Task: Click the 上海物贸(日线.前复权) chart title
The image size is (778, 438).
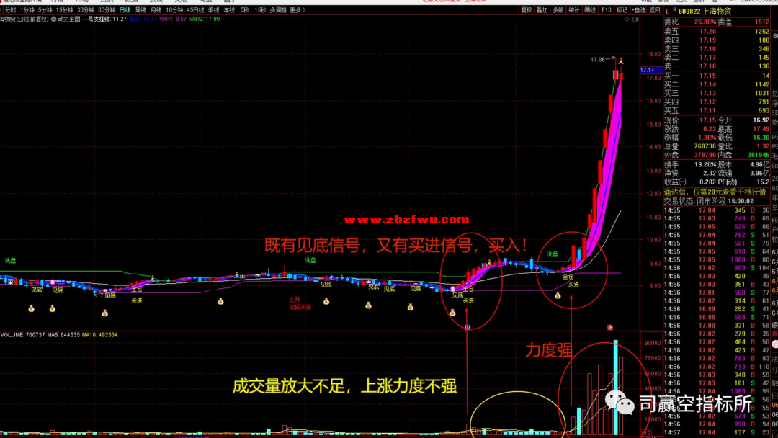Action: pyautogui.click(x=24, y=19)
